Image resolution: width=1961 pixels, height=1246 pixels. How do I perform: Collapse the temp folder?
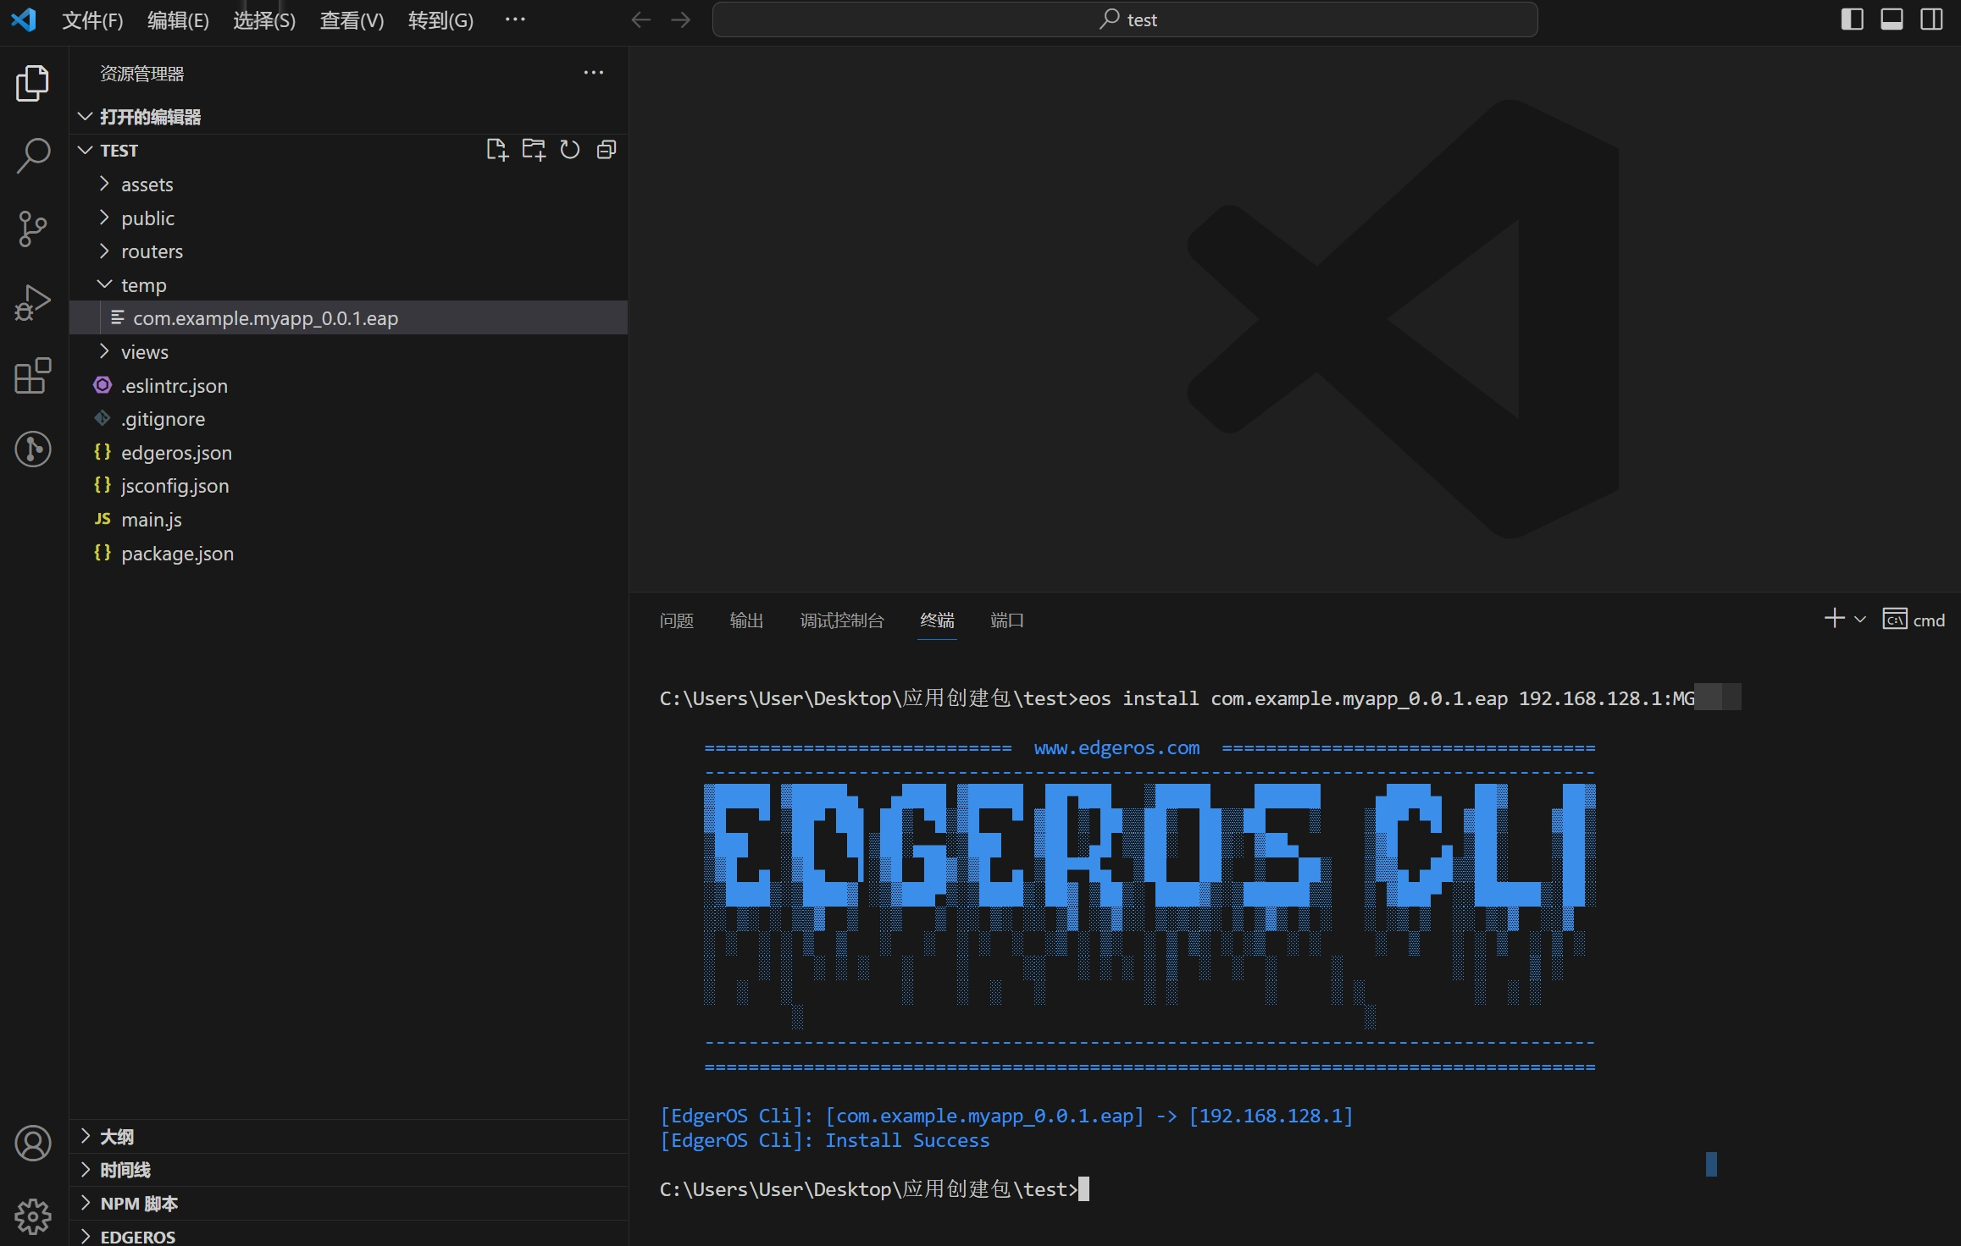coord(143,285)
